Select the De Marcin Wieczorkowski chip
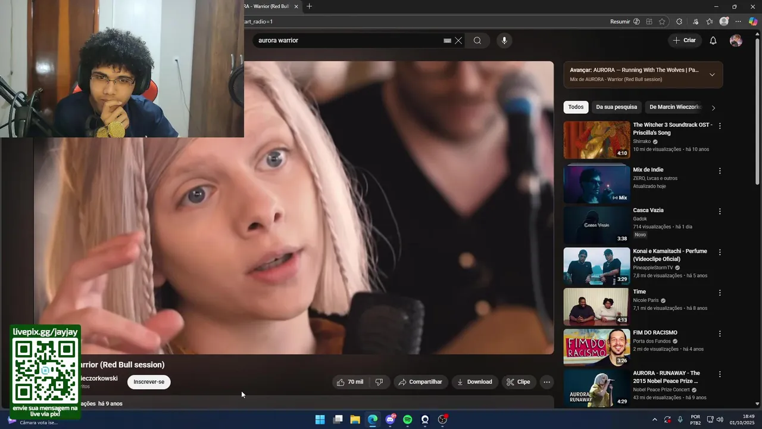This screenshot has height=429, width=762. (x=675, y=107)
